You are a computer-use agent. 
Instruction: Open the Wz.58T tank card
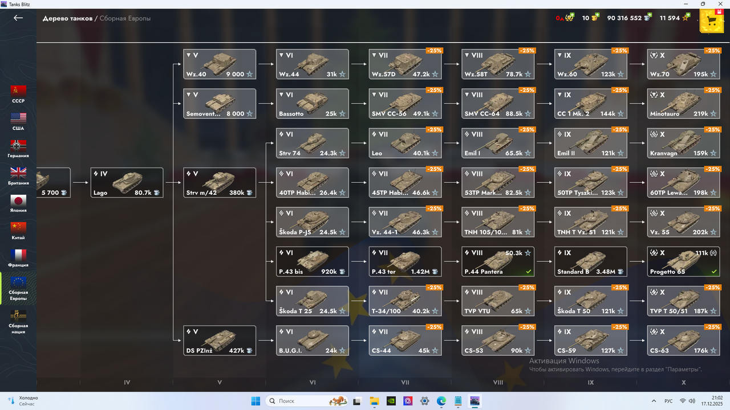(x=498, y=64)
